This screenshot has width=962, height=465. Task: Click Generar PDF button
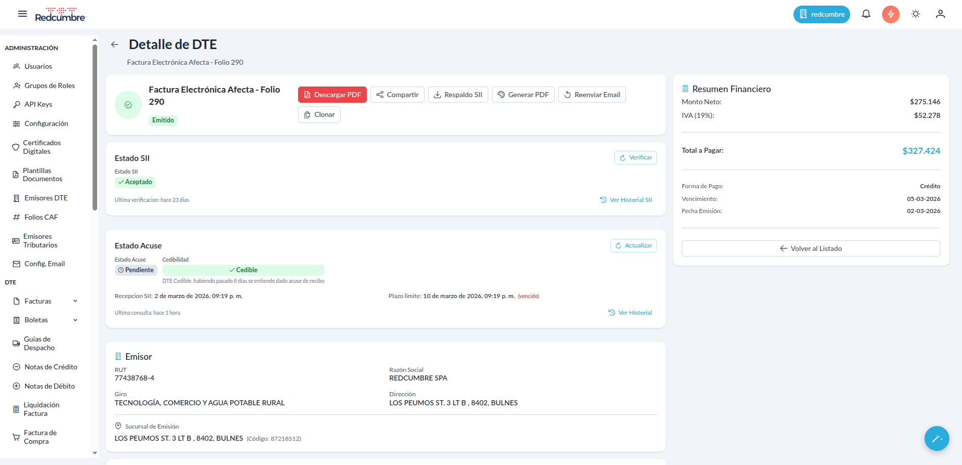point(523,95)
